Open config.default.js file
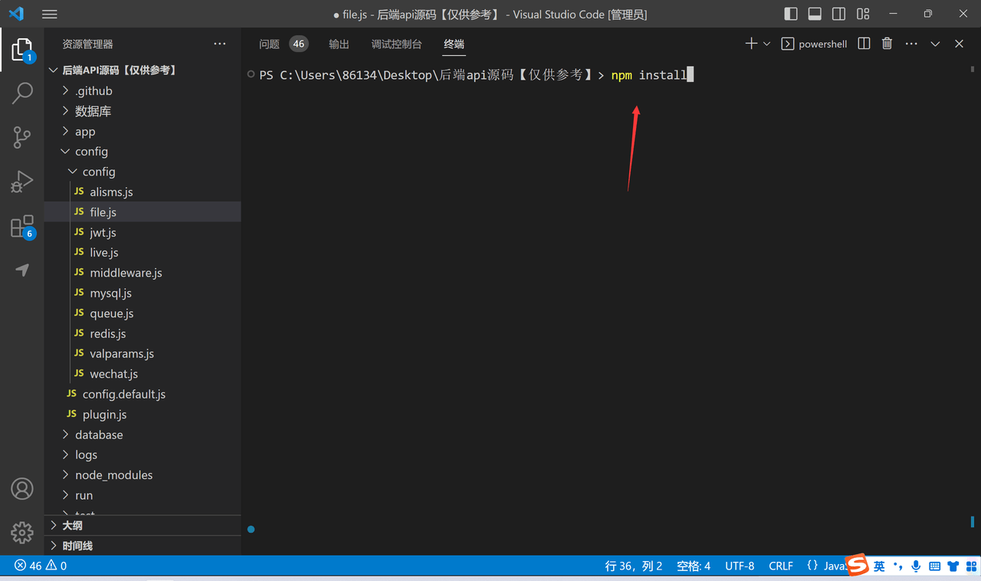Image resolution: width=981 pixels, height=581 pixels. pos(143,394)
